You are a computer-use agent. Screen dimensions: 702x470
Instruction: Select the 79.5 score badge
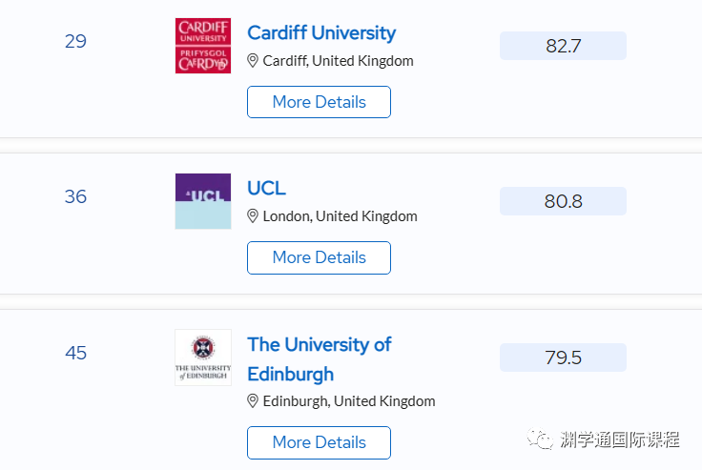pos(563,358)
